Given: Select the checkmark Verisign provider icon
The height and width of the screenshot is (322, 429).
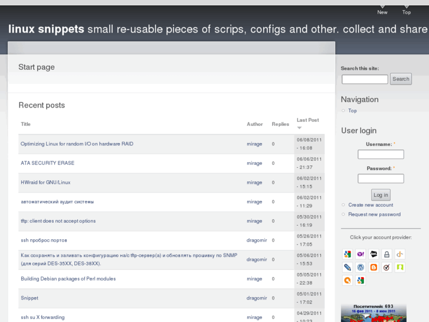Looking at the screenshot, I should (x=387, y=267).
